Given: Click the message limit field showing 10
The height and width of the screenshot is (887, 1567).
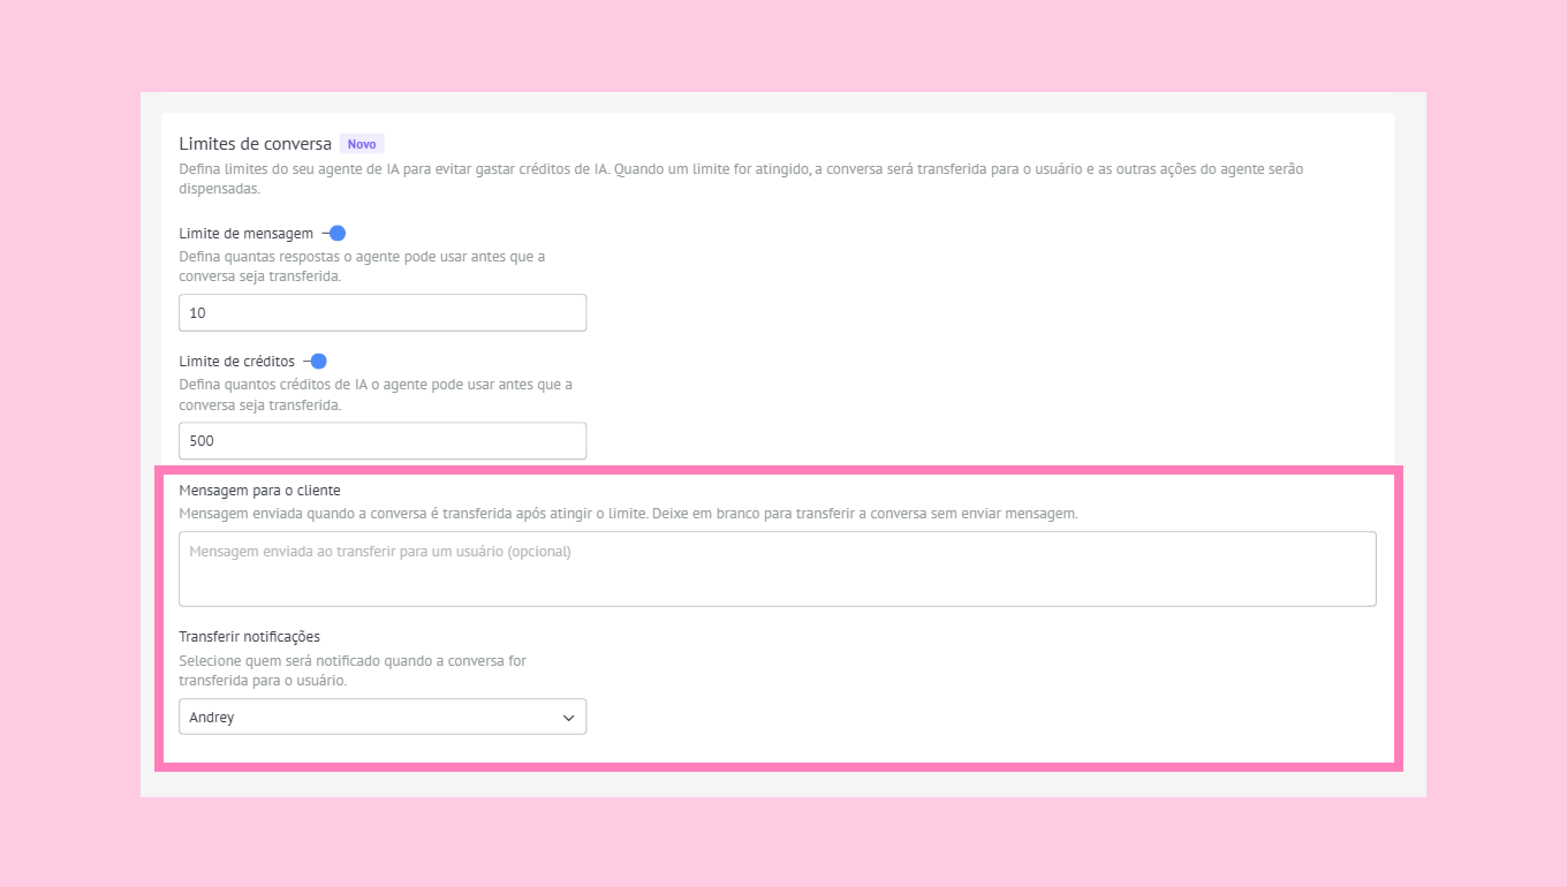Looking at the screenshot, I should point(383,313).
